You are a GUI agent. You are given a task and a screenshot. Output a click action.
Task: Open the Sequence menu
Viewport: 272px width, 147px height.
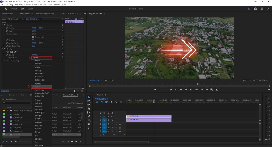coord(19,5)
